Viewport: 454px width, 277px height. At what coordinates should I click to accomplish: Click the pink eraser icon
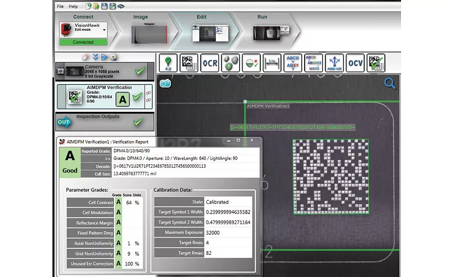[85, 57]
